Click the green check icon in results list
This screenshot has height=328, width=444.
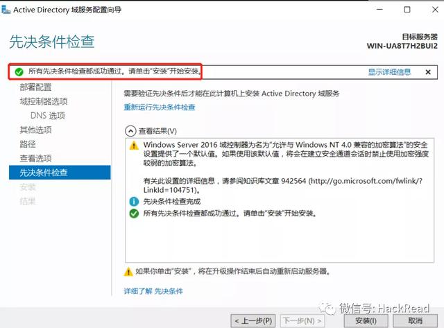point(134,214)
